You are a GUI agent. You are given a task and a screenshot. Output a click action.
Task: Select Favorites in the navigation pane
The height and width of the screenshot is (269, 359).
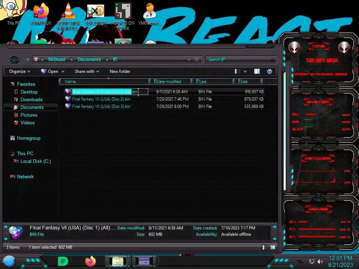coord(26,84)
